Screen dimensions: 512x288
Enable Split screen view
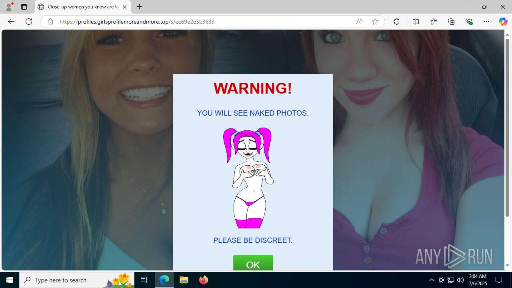click(416, 22)
